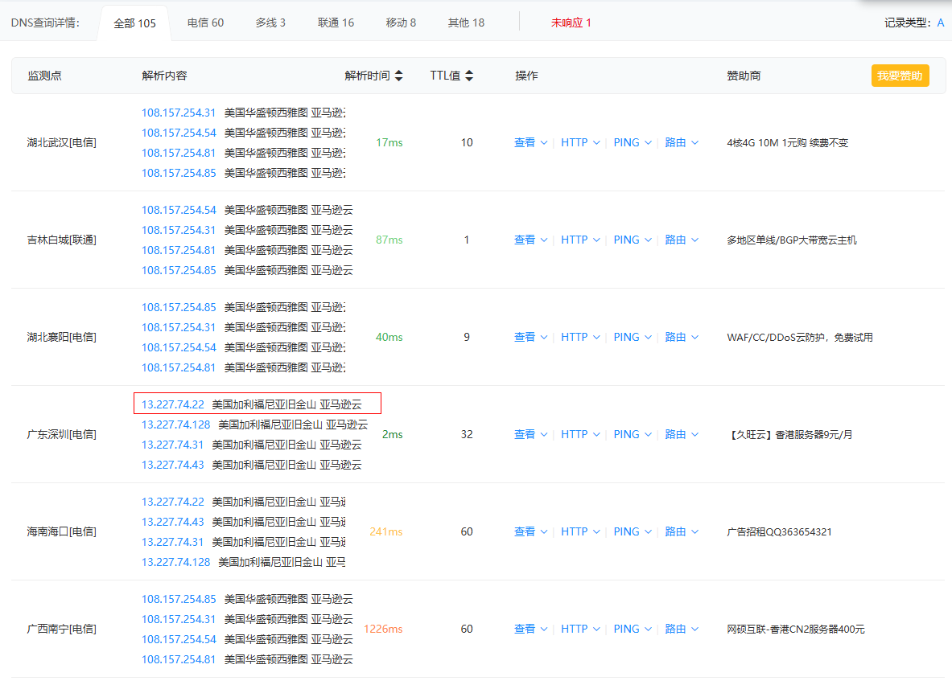Click IP 13.227.74.22 in 广东深圳 row
Image resolution: width=952 pixels, height=685 pixels.
[x=173, y=404]
